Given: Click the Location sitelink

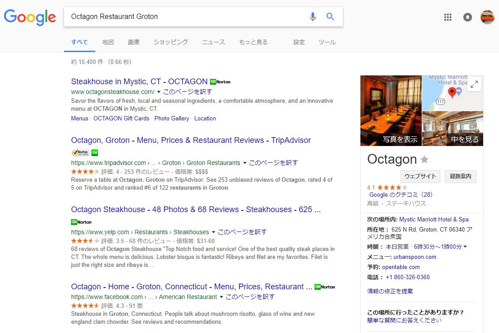Looking at the screenshot, I should pyautogui.click(x=205, y=118).
